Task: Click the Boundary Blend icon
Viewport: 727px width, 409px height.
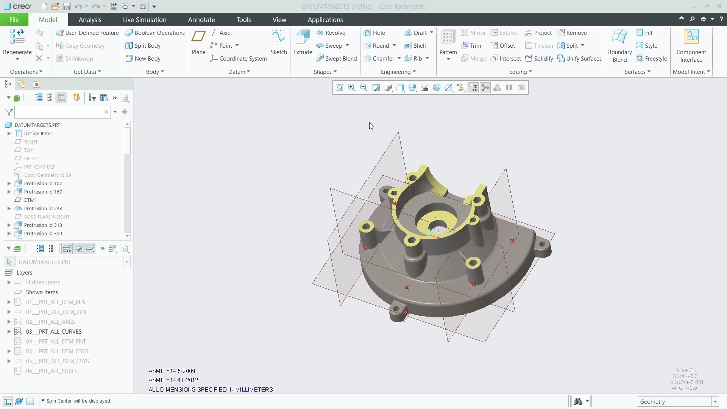Action: (x=619, y=37)
